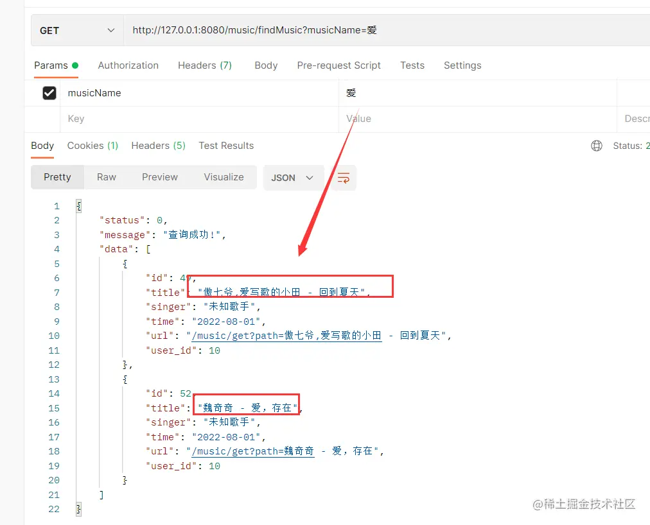
Task: Open the Test Results tab
Action: click(226, 146)
